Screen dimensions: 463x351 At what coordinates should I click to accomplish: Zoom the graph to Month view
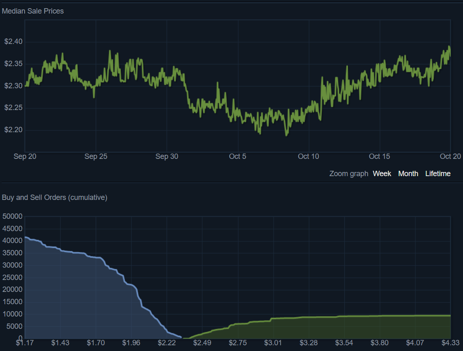pos(408,173)
